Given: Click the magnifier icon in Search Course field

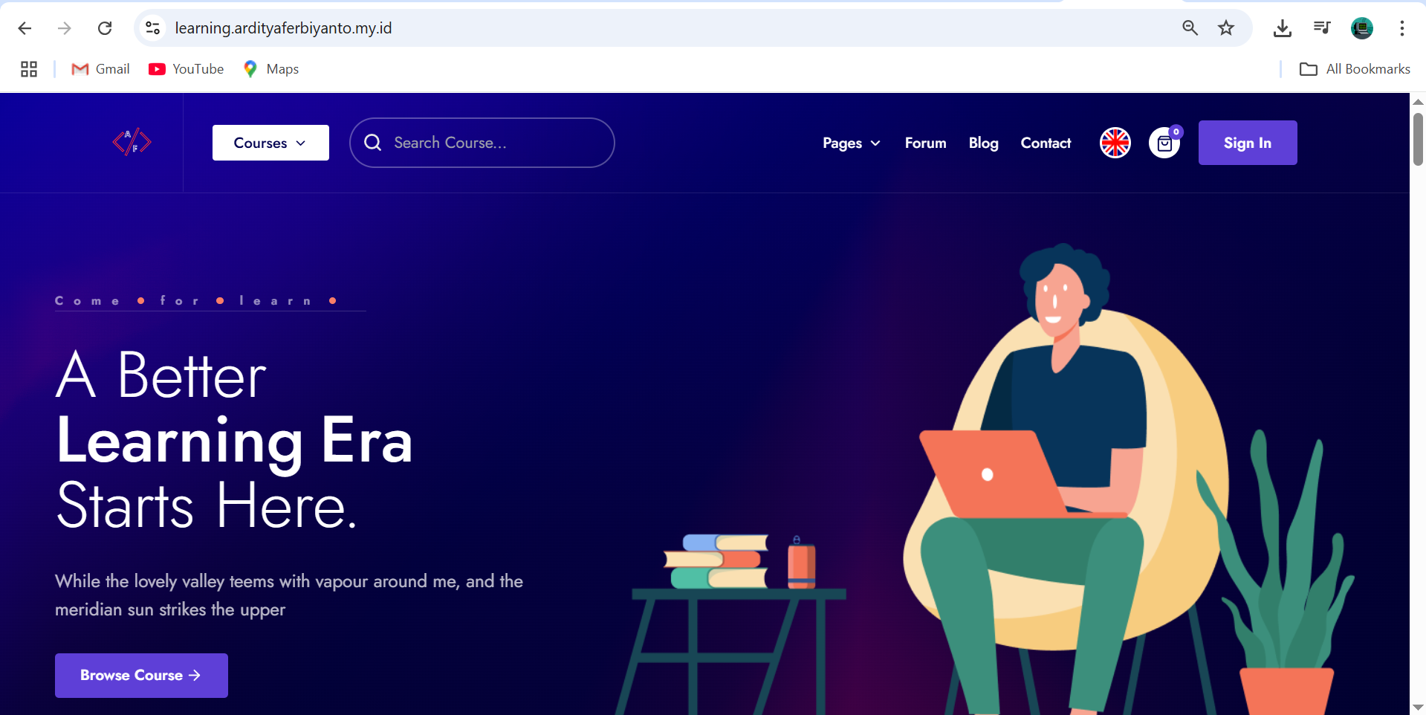Looking at the screenshot, I should tap(373, 143).
